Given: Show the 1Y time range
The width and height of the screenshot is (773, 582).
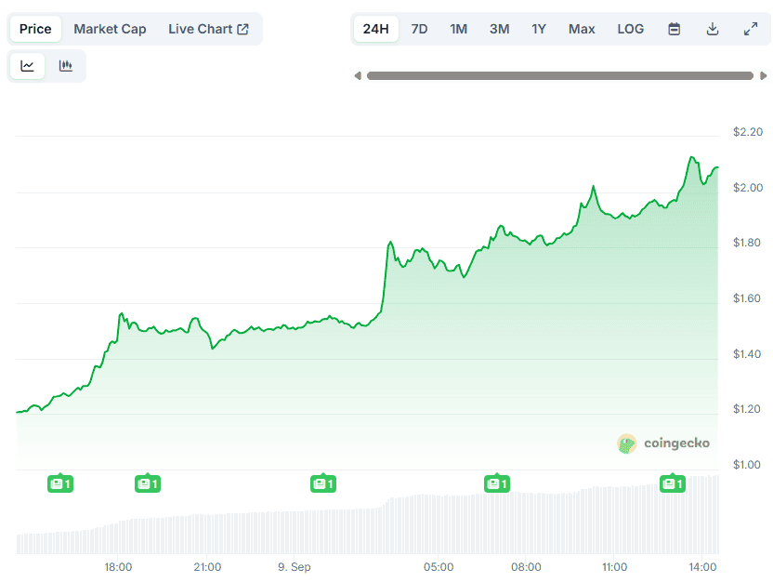Looking at the screenshot, I should coord(539,29).
